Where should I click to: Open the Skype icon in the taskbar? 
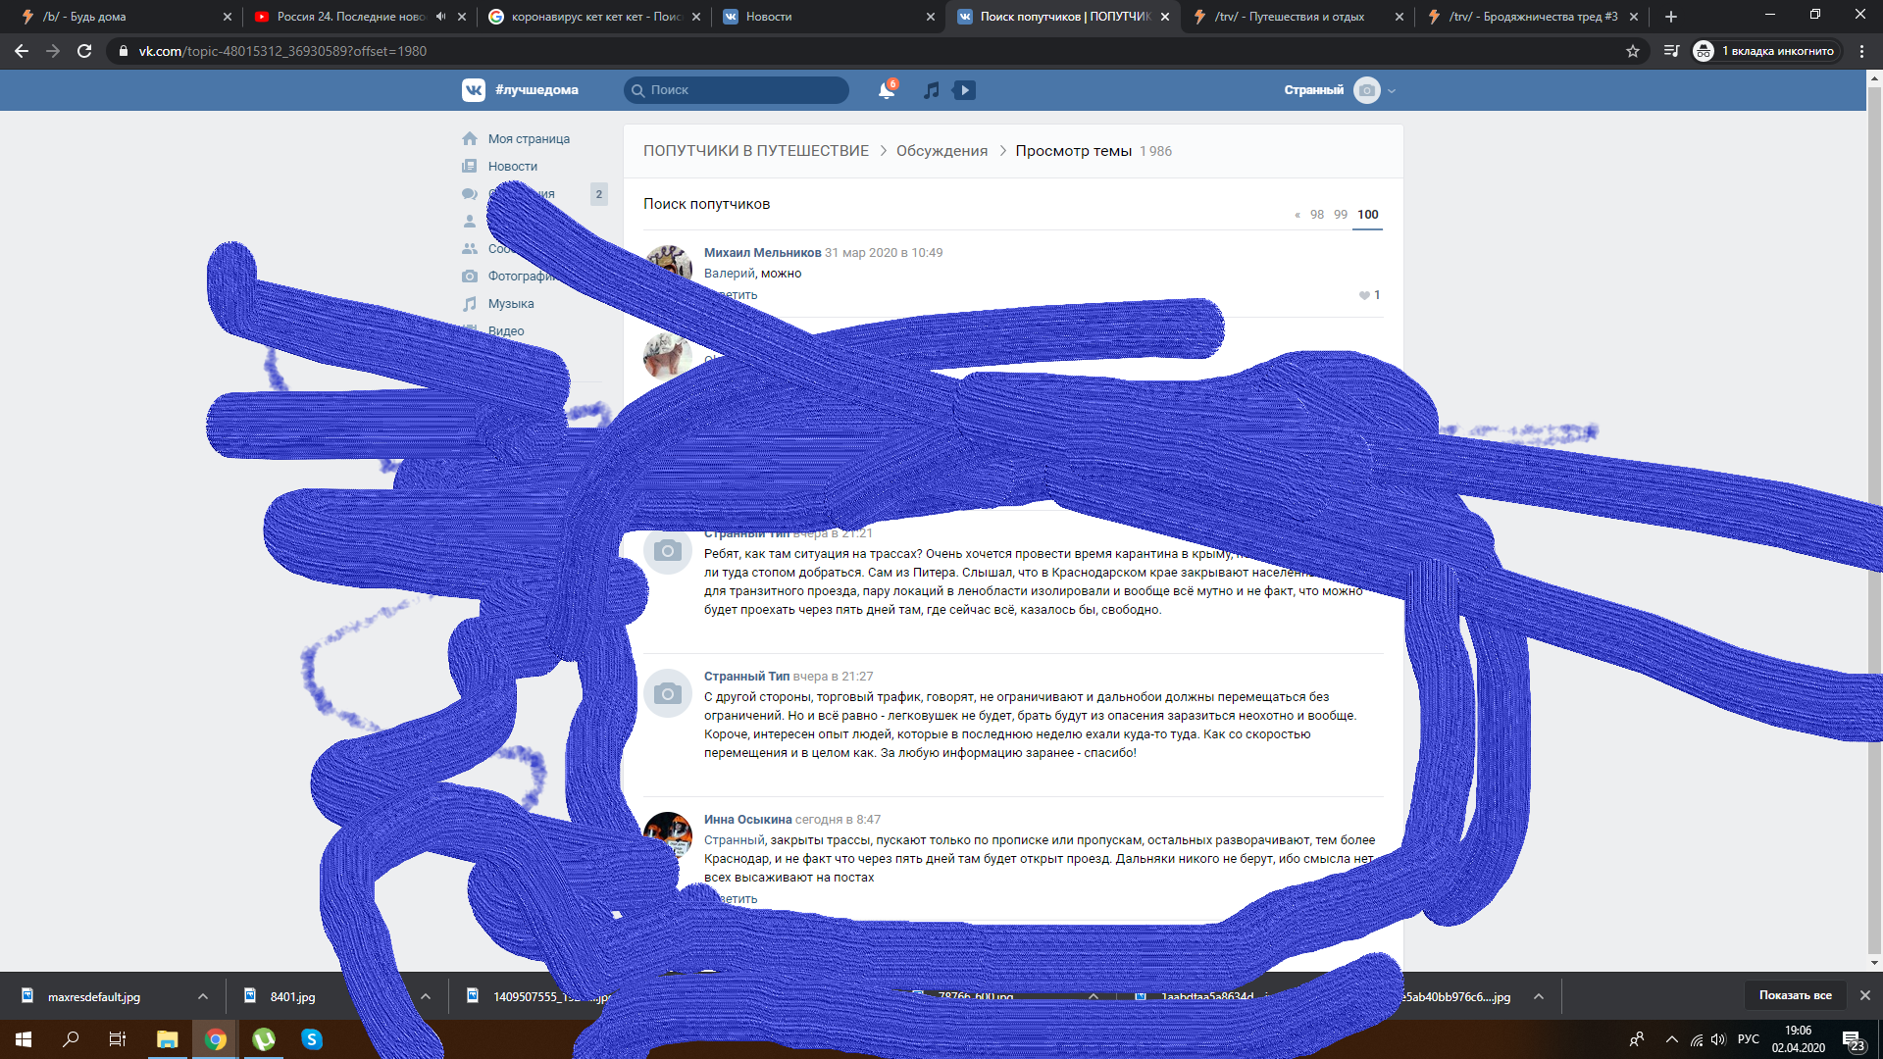(312, 1039)
